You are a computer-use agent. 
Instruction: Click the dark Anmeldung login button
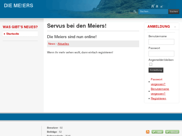[156, 70]
